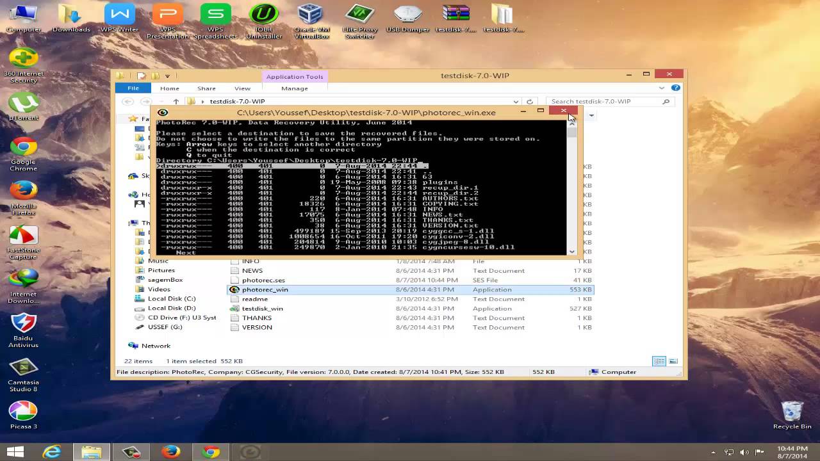Screen dimensions: 820x461
Task: Click the testdisk-7.0-WIP address breadcrumb
Action: (237, 101)
